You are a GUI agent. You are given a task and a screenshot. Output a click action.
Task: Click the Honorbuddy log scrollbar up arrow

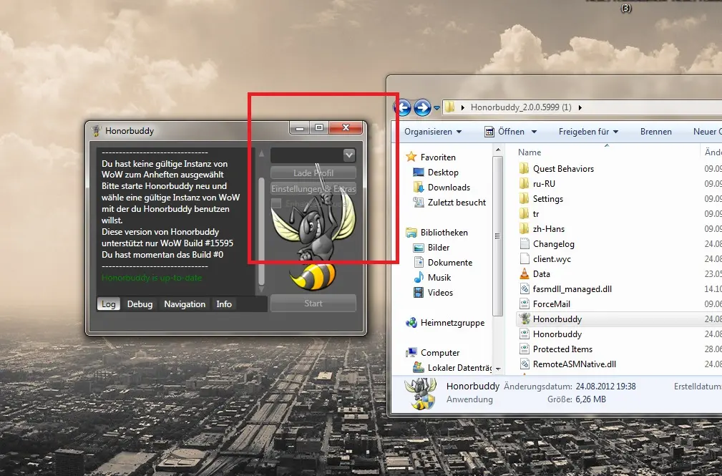[262, 153]
